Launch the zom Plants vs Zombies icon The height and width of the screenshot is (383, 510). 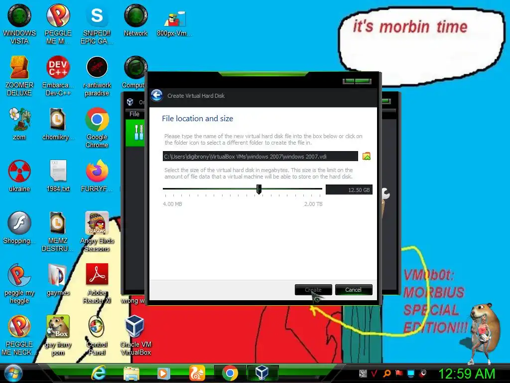point(19,124)
